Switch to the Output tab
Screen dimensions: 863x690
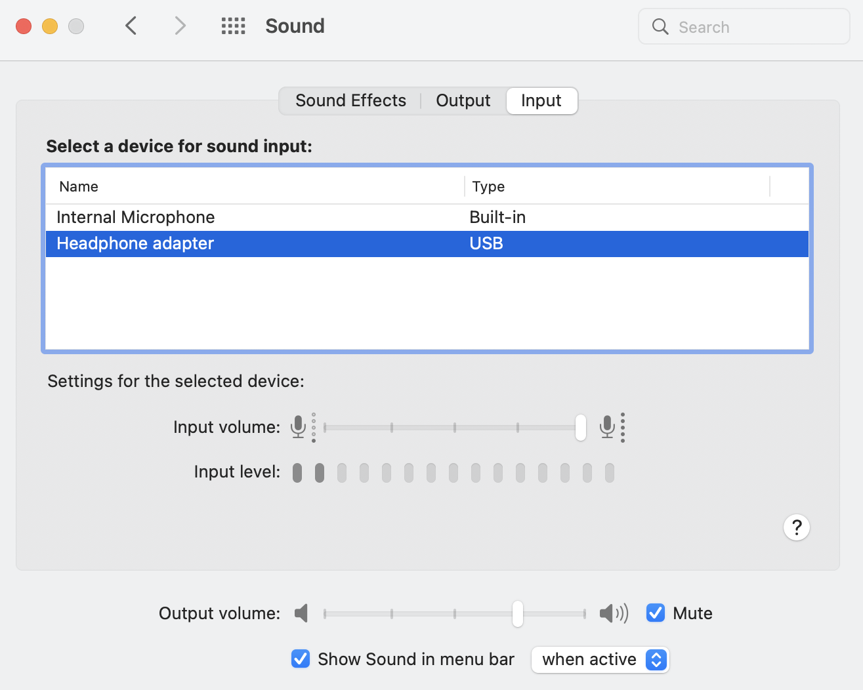click(463, 101)
